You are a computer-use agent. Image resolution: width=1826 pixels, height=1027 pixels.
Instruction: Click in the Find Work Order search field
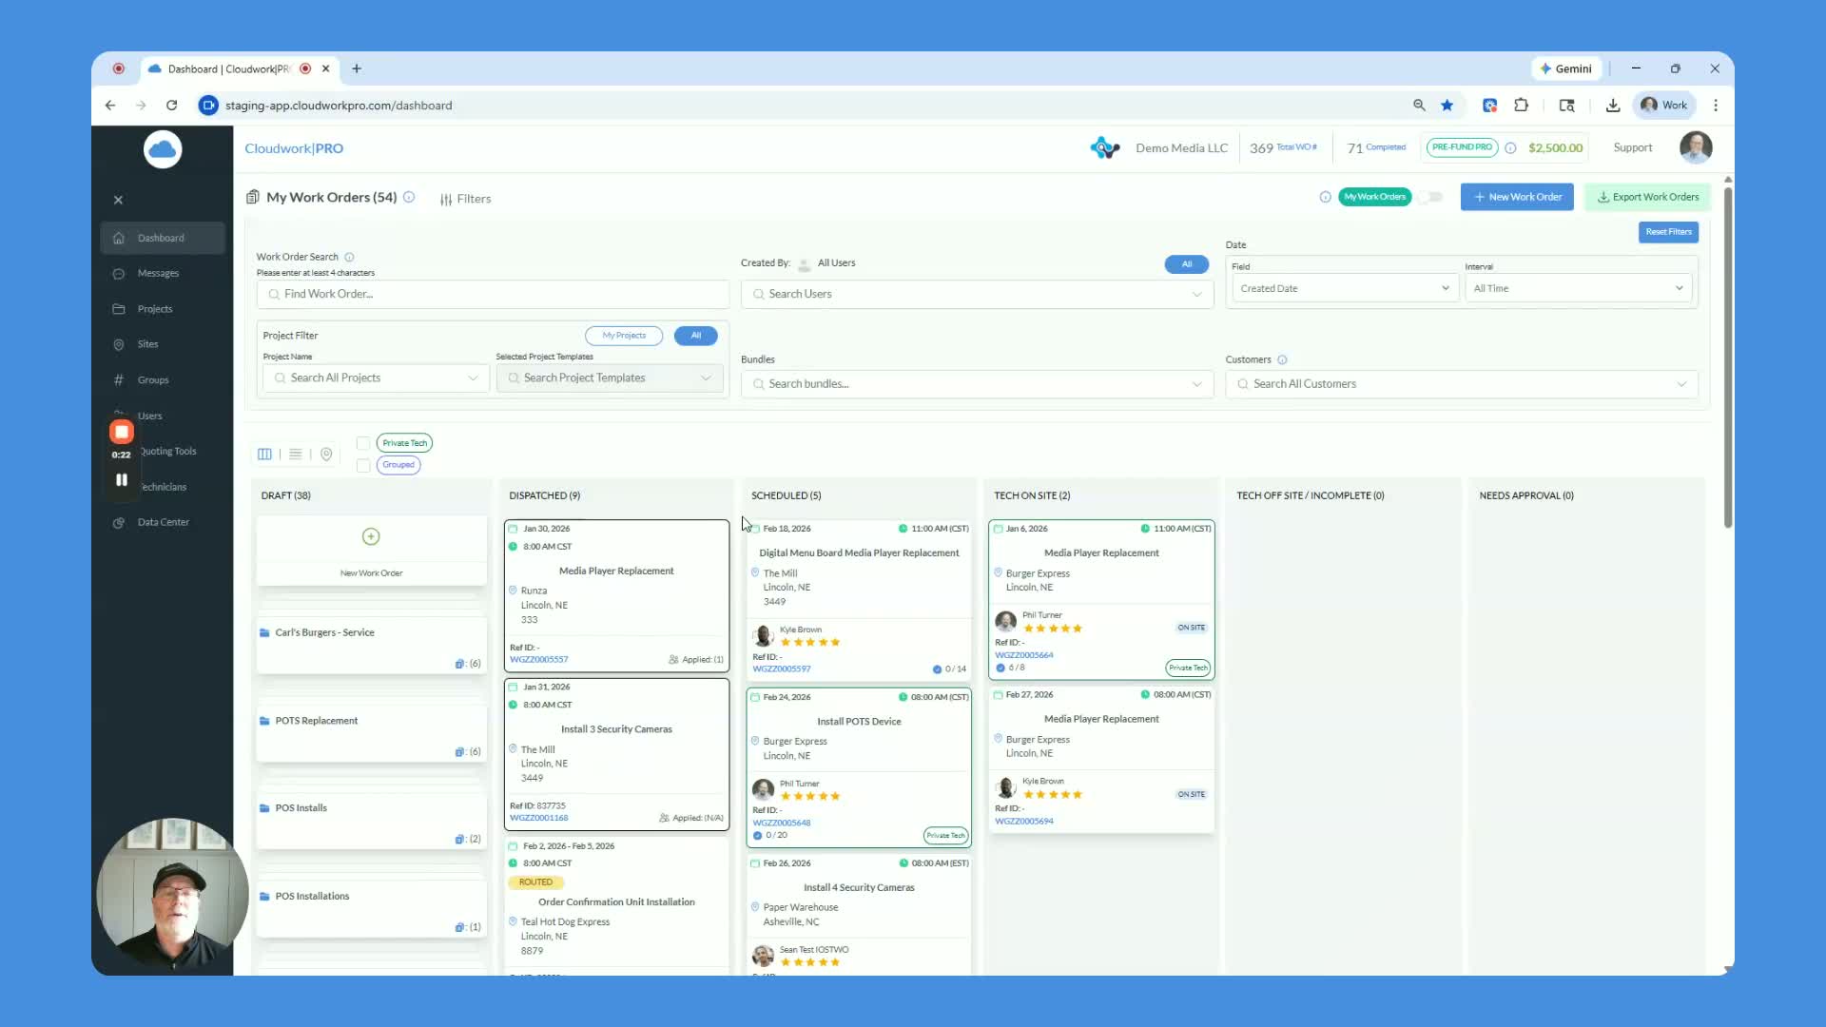493,294
